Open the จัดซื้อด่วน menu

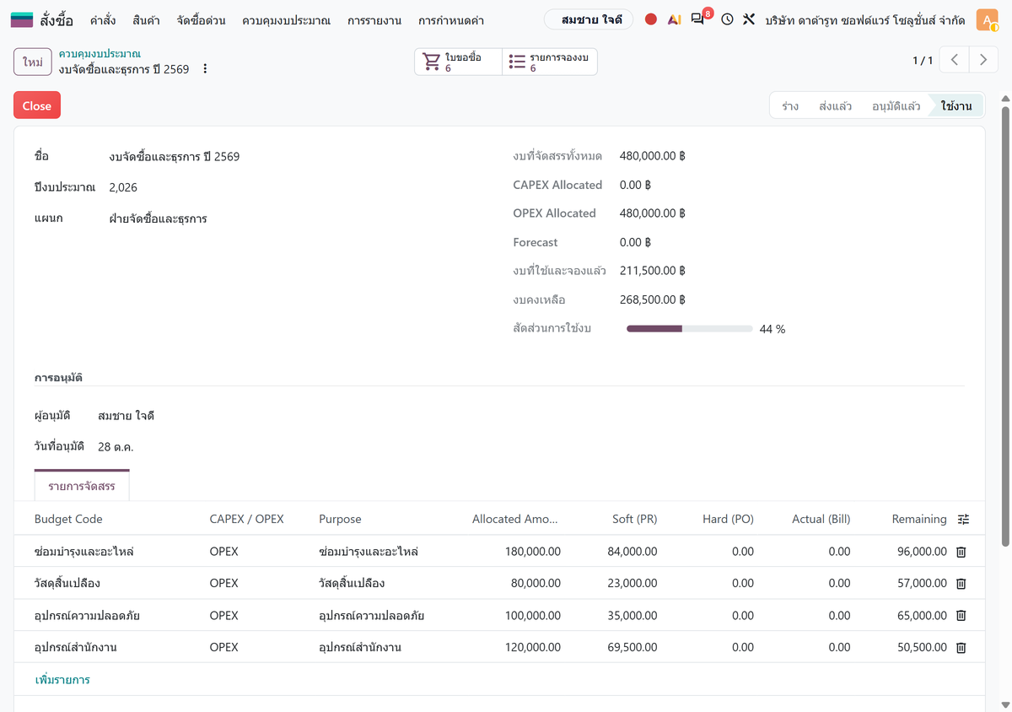[x=201, y=19]
